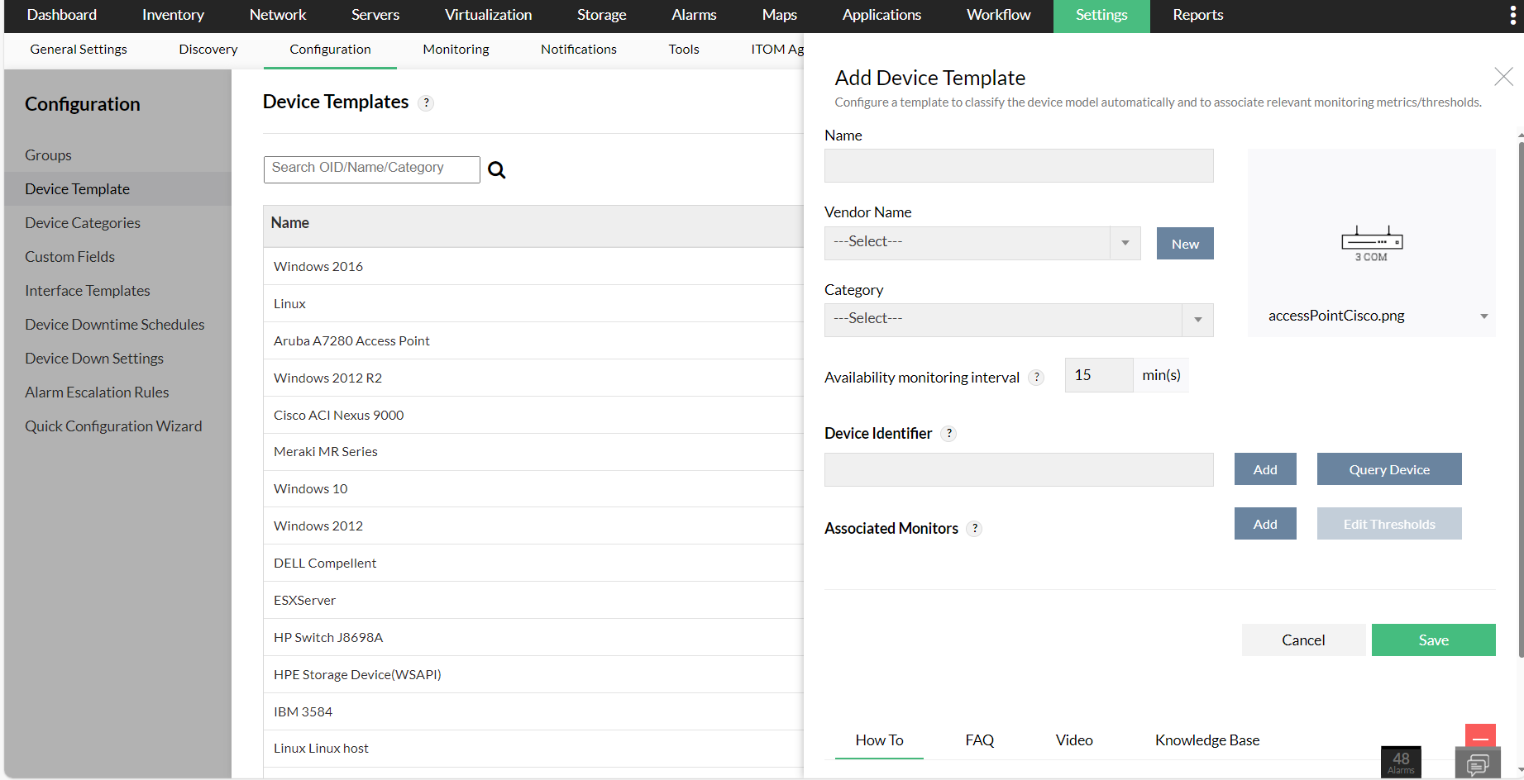Image resolution: width=1524 pixels, height=780 pixels.
Task: Expand the accessPointCisco.png image picker
Action: (x=1483, y=315)
